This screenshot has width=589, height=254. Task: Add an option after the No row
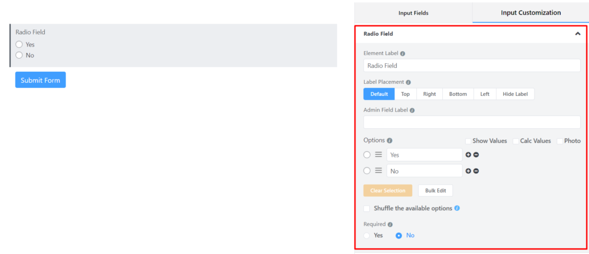[x=468, y=171]
